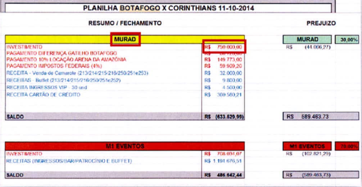Select the red M1 EVENTOS header bar
362x187 pixels.
tap(125, 146)
